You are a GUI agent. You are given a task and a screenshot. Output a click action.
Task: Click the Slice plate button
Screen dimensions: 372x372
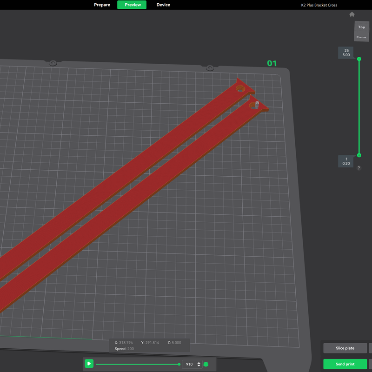click(345, 348)
